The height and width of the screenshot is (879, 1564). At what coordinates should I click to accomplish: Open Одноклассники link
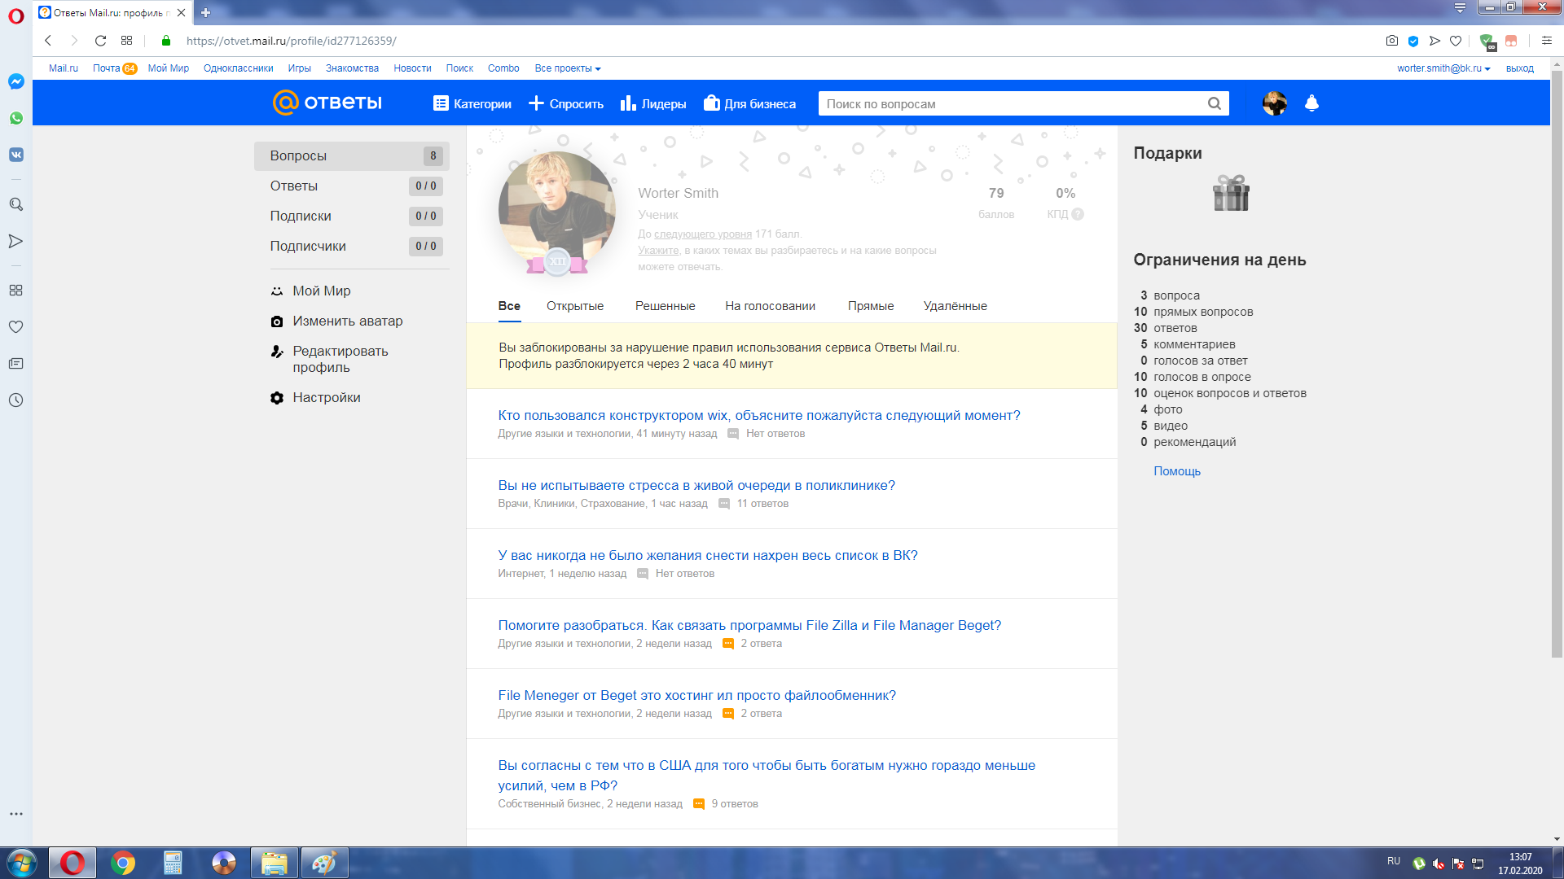pos(239,68)
